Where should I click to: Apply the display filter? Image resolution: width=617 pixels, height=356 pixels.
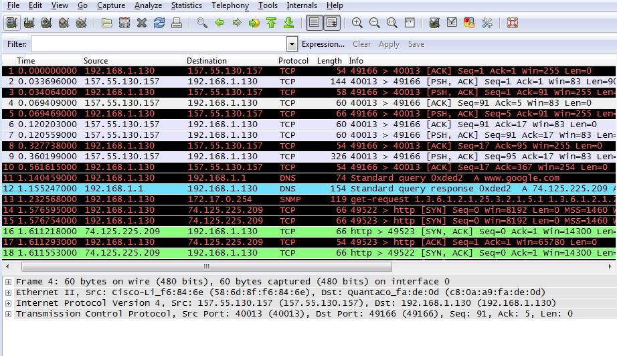389,44
